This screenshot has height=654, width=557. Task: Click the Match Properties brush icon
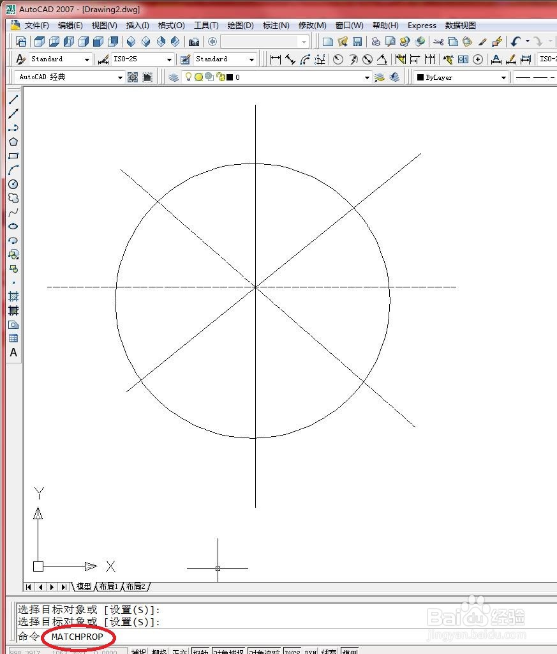pos(482,42)
